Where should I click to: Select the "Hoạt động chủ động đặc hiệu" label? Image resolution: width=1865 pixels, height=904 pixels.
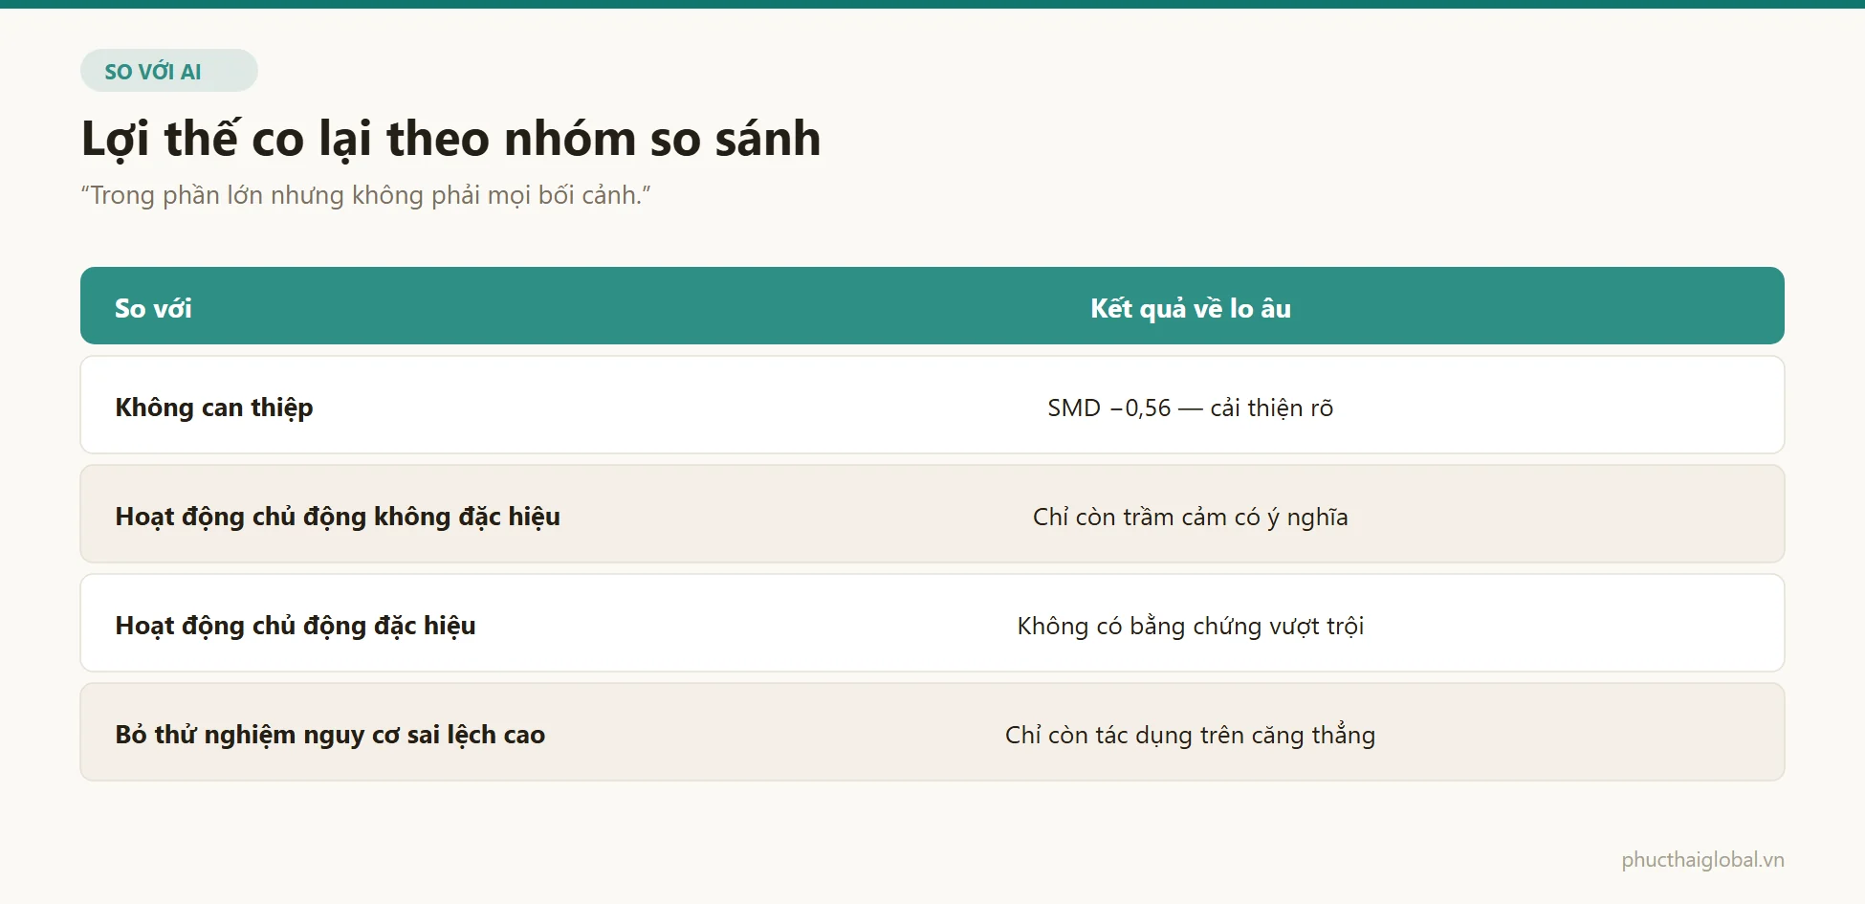coord(296,626)
